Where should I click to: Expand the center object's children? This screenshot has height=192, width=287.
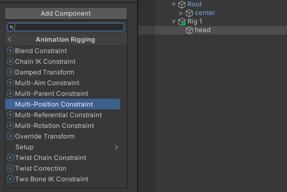[x=181, y=13]
